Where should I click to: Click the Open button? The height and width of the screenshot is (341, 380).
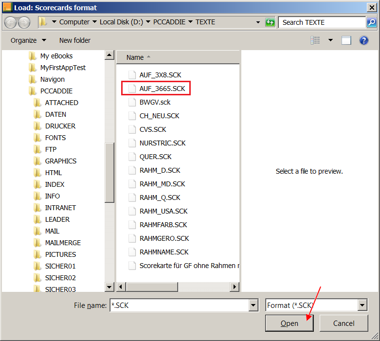[x=290, y=323]
